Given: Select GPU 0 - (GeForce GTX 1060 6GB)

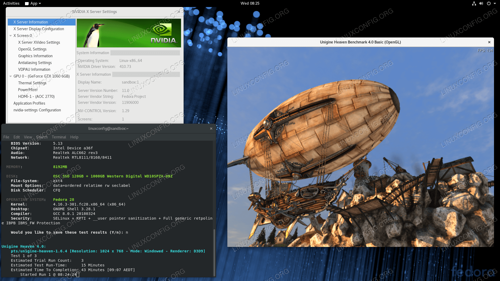Looking at the screenshot, I should pyautogui.click(x=42, y=76).
